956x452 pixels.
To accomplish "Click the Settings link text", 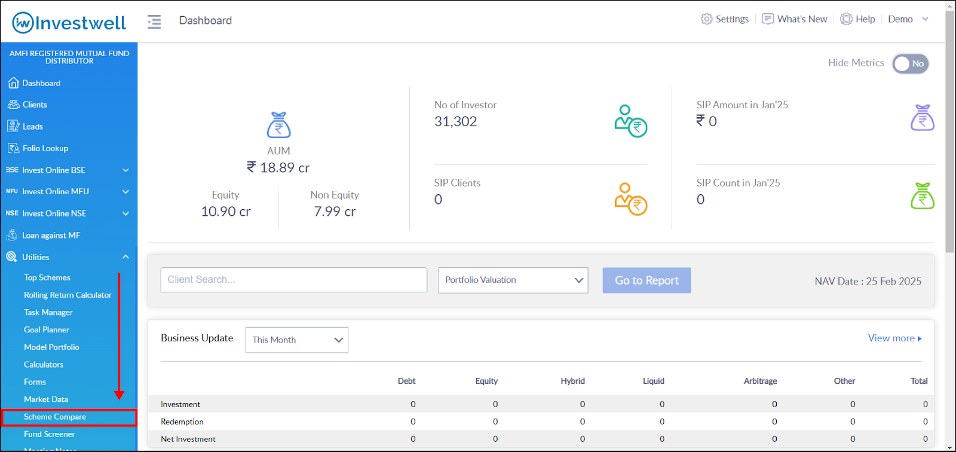I will click(x=732, y=19).
